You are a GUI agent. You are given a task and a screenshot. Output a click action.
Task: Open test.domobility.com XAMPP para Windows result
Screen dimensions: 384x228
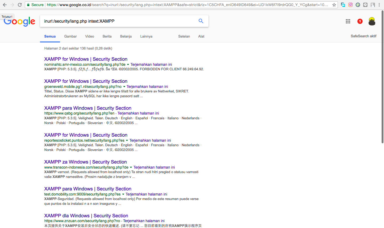point(88,189)
